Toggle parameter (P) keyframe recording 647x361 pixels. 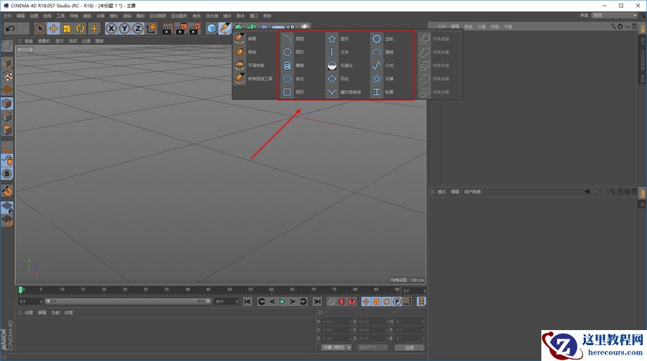(397, 301)
